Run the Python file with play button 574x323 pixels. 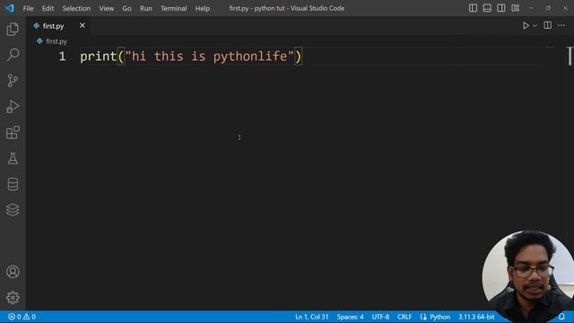[x=526, y=25]
